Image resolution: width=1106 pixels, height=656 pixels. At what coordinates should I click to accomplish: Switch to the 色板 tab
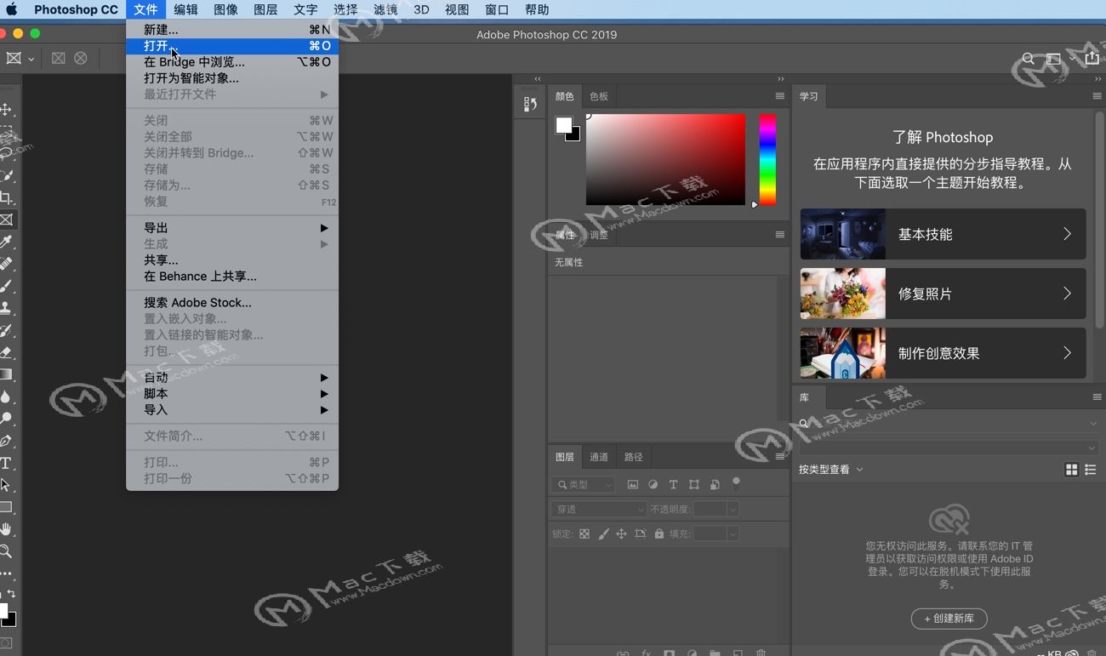599,96
